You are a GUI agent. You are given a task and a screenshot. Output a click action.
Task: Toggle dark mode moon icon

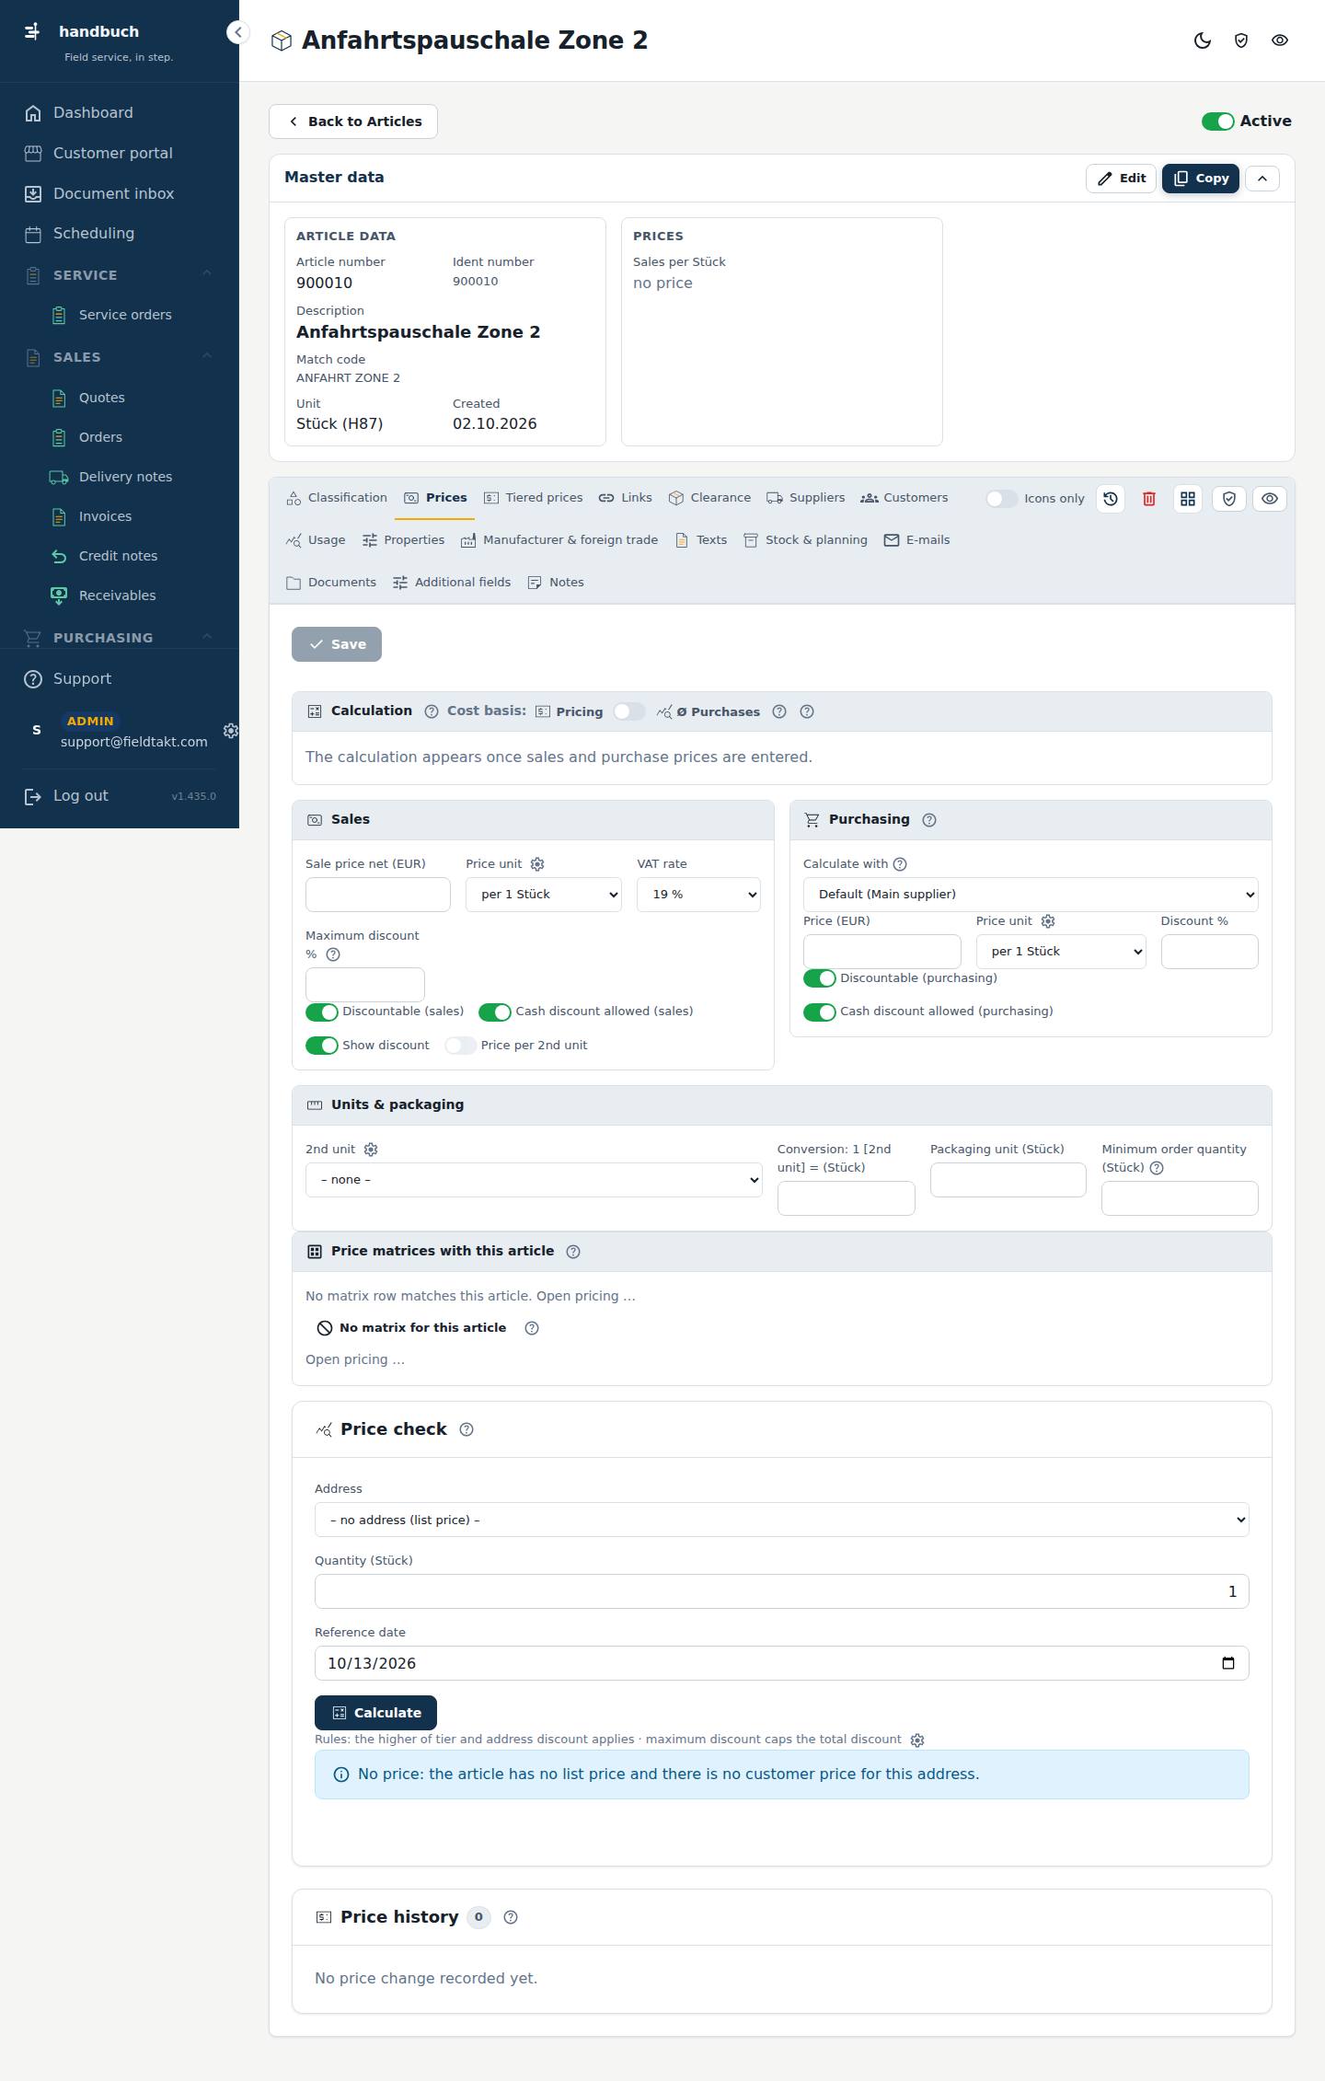(1203, 40)
